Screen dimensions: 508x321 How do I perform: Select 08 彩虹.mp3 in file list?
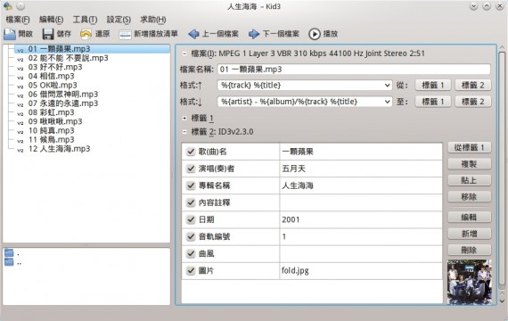[x=51, y=112]
